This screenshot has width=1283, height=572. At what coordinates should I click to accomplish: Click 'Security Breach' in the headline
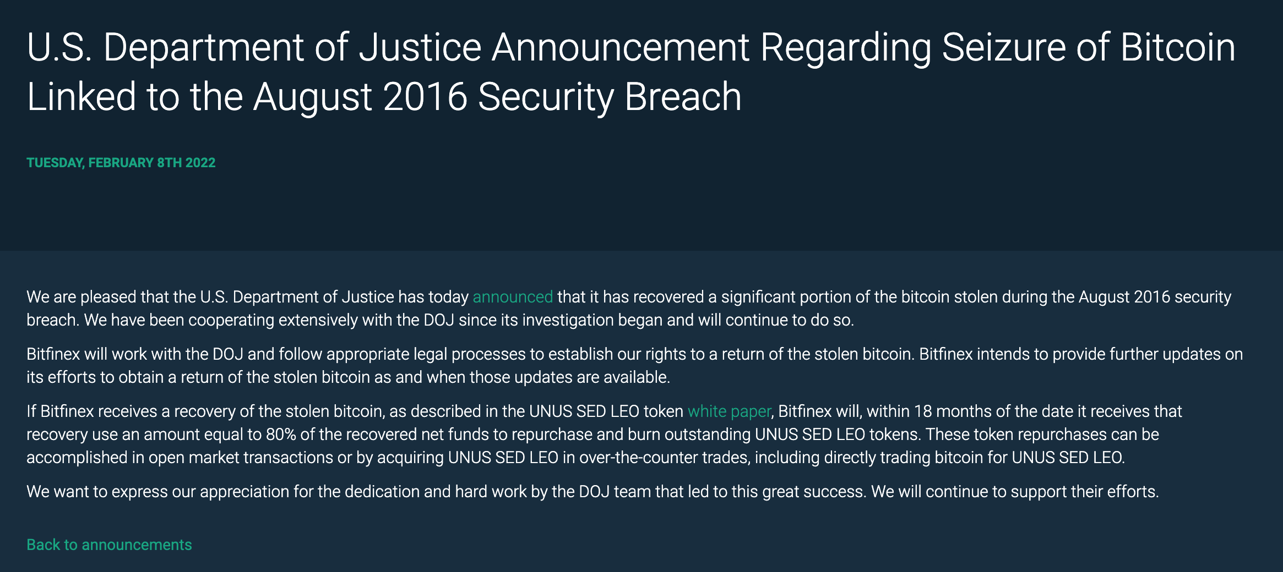pyautogui.click(x=610, y=97)
